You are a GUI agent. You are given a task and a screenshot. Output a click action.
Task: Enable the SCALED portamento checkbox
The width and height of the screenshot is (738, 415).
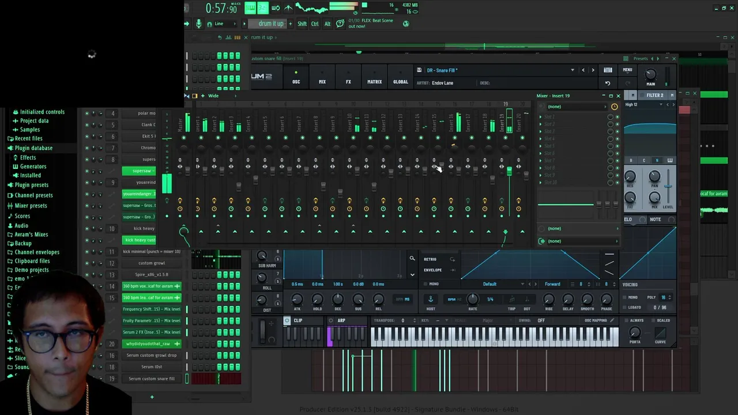point(652,320)
